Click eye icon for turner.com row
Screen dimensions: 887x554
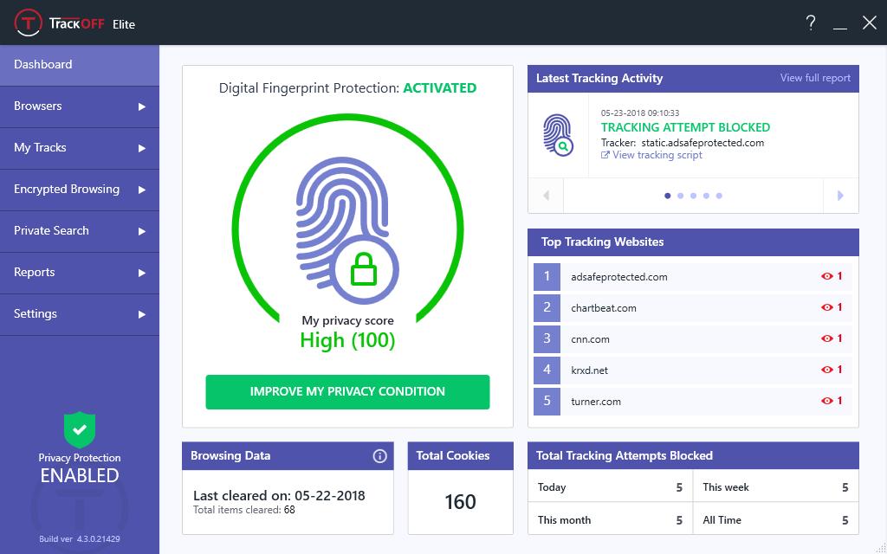(826, 402)
